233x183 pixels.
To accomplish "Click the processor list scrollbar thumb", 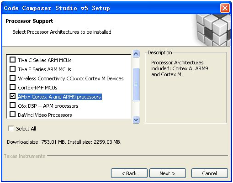I will (136, 84).
